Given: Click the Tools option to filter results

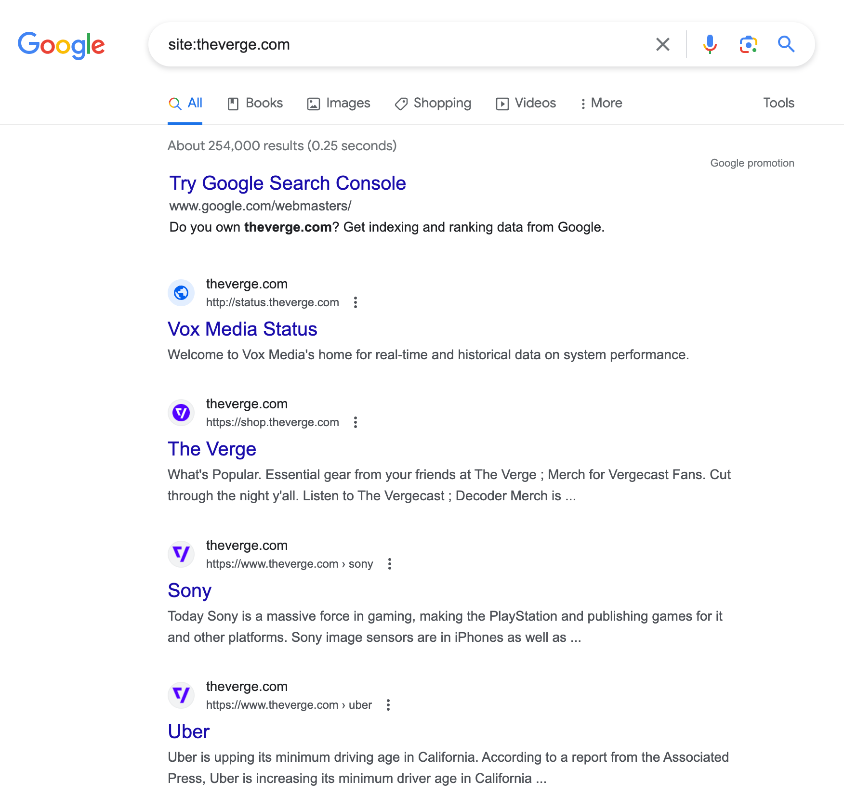Looking at the screenshot, I should point(778,103).
